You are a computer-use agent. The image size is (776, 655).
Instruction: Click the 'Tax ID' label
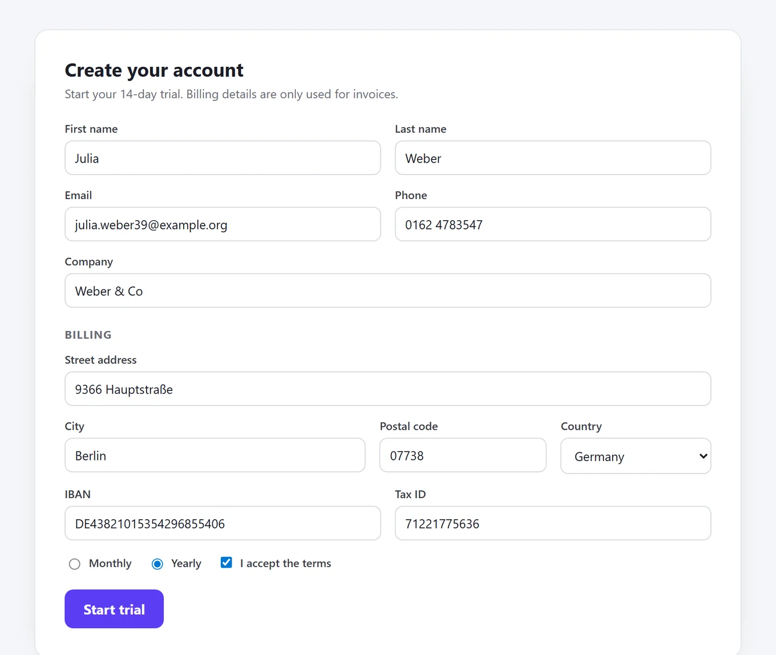point(410,494)
